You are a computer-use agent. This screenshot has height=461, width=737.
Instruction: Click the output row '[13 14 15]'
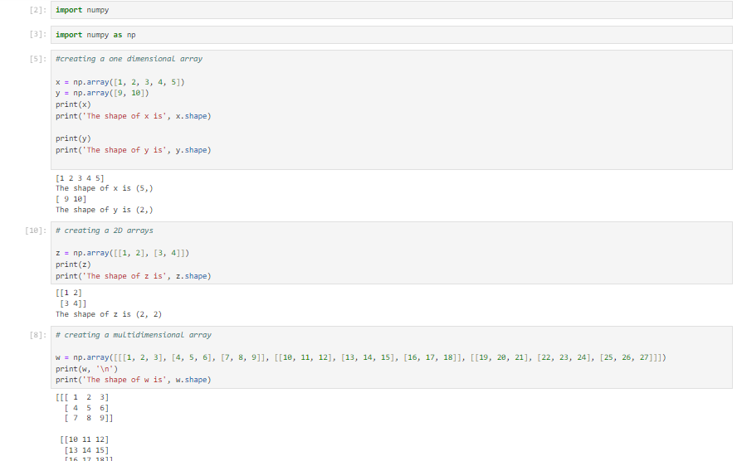(86, 451)
